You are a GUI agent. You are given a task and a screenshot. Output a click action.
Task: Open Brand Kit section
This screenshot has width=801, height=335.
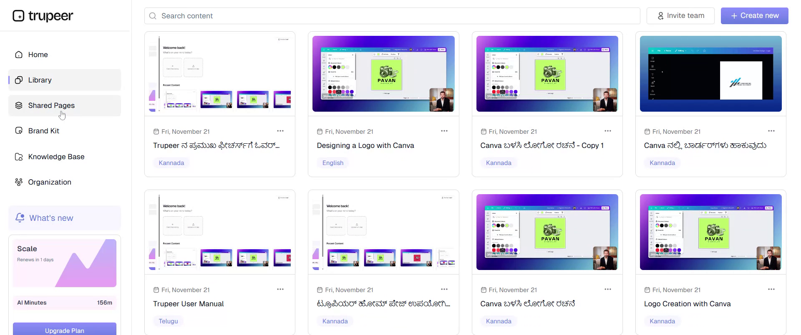click(x=65, y=131)
